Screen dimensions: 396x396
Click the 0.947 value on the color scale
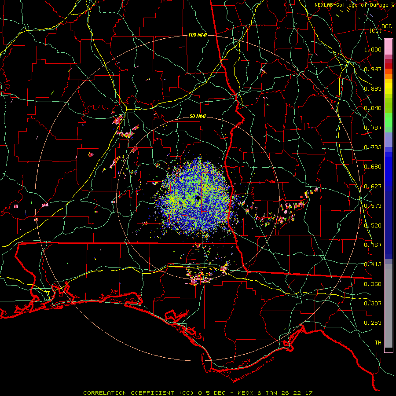coord(373,69)
